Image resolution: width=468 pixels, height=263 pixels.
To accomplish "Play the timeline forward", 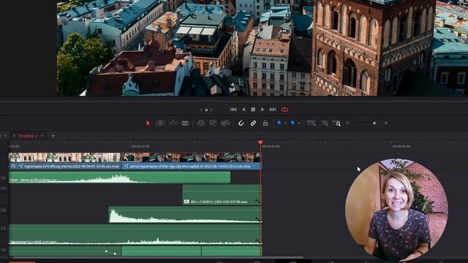I will (x=263, y=110).
